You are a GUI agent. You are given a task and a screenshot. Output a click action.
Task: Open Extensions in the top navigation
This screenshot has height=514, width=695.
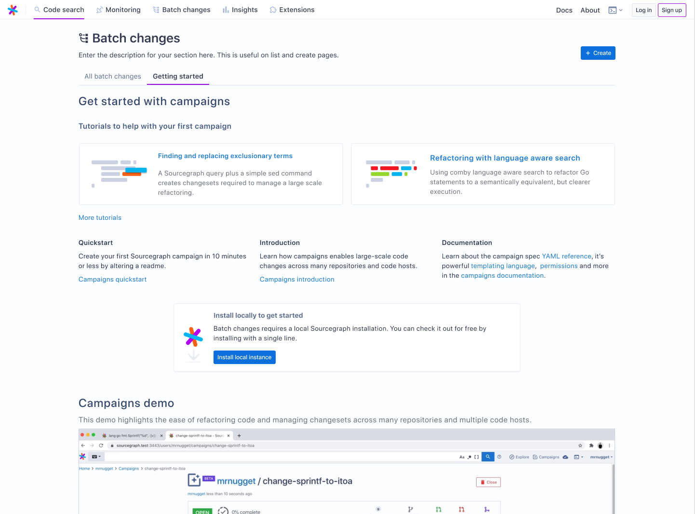(292, 10)
